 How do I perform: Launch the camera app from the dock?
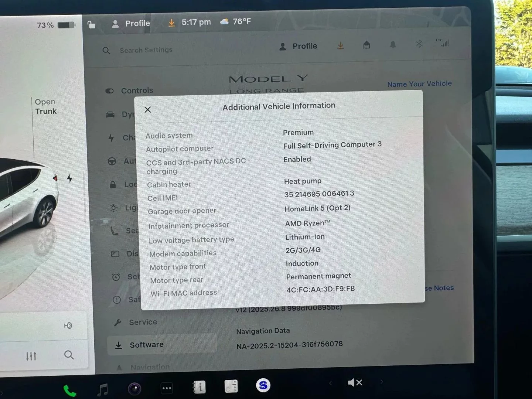134,389
